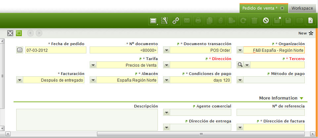Expand the Dirección de factura dropdown
The height and width of the screenshot is (138, 318).
tap(240, 127)
